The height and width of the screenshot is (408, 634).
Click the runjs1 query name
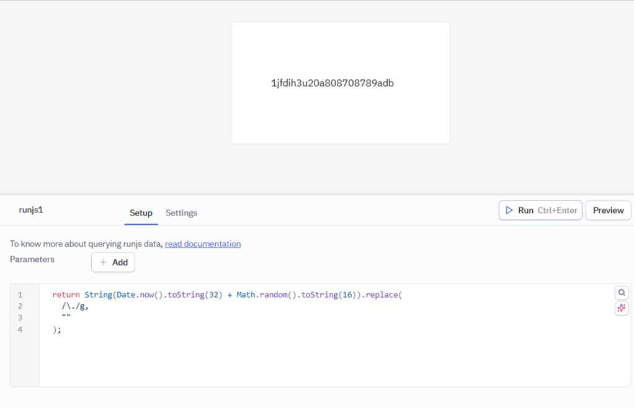[x=31, y=210]
